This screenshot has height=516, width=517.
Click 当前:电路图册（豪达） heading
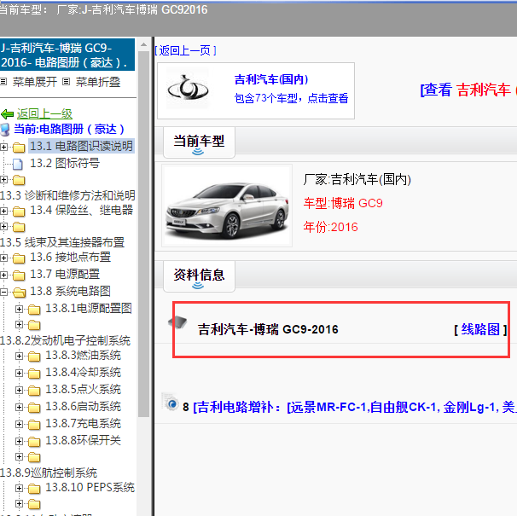coord(69,130)
